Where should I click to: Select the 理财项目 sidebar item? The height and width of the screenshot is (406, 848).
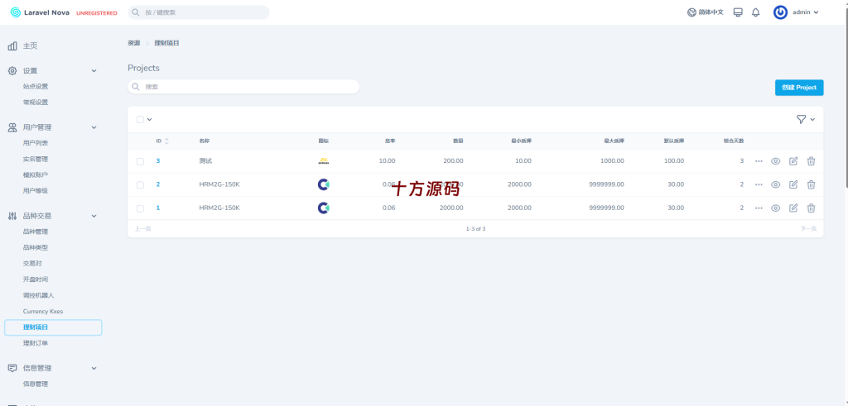53,327
